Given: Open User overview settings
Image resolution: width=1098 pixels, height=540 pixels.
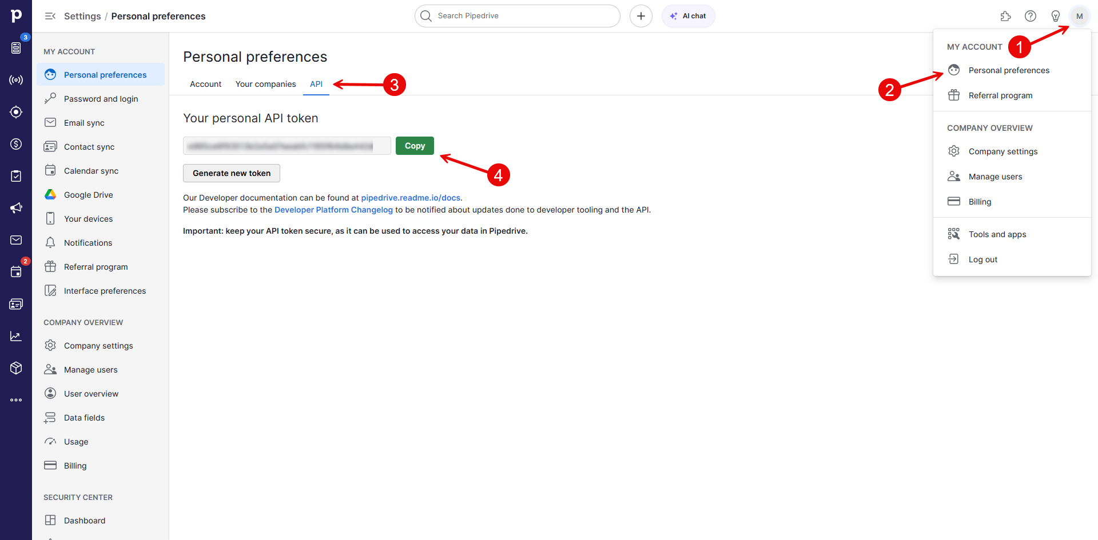Looking at the screenshot, I should [x=101, y=394].
